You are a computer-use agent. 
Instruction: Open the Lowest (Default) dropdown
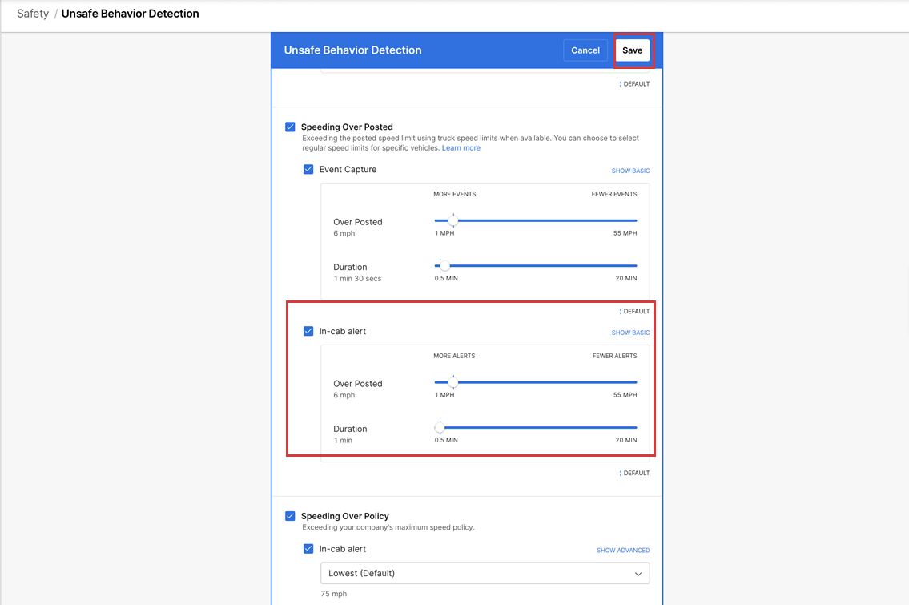pos(485,574)
